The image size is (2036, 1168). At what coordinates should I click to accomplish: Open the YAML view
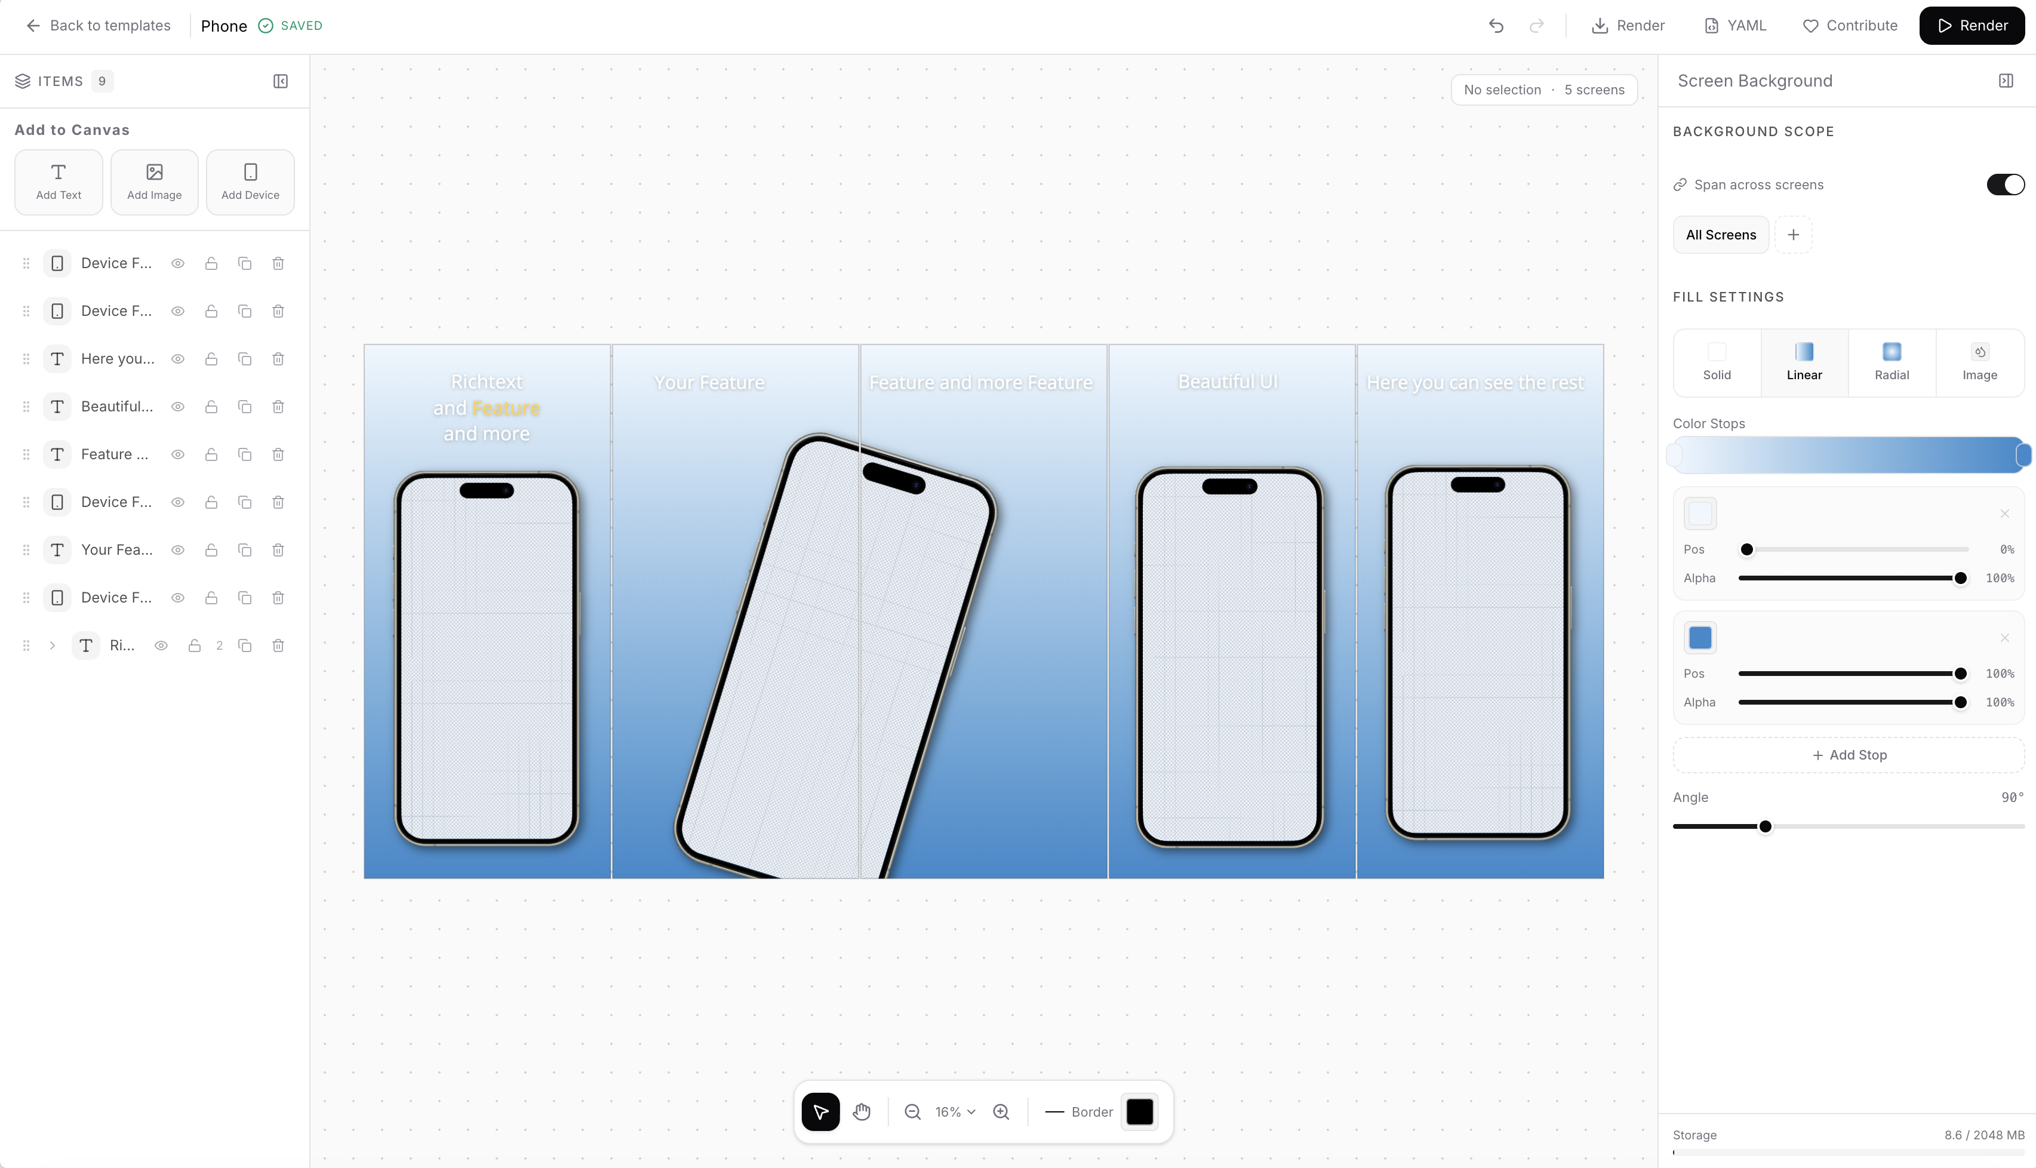click(1734, 26)
